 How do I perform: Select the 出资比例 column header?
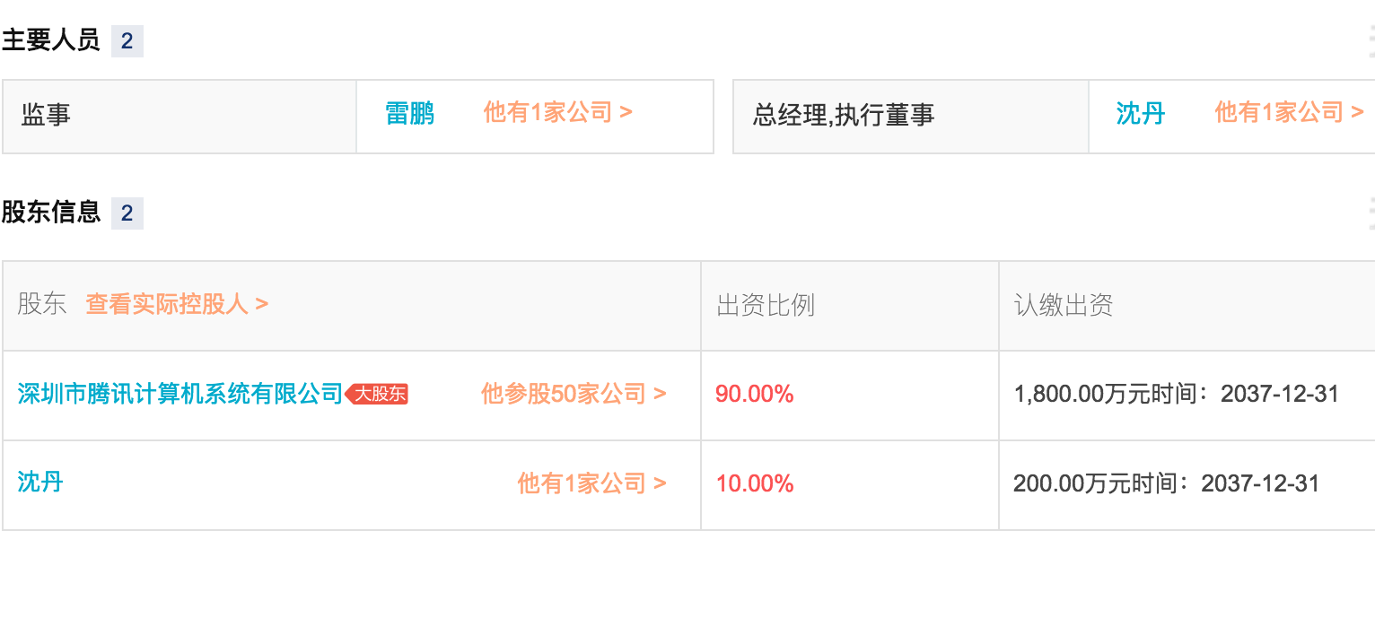766,305
